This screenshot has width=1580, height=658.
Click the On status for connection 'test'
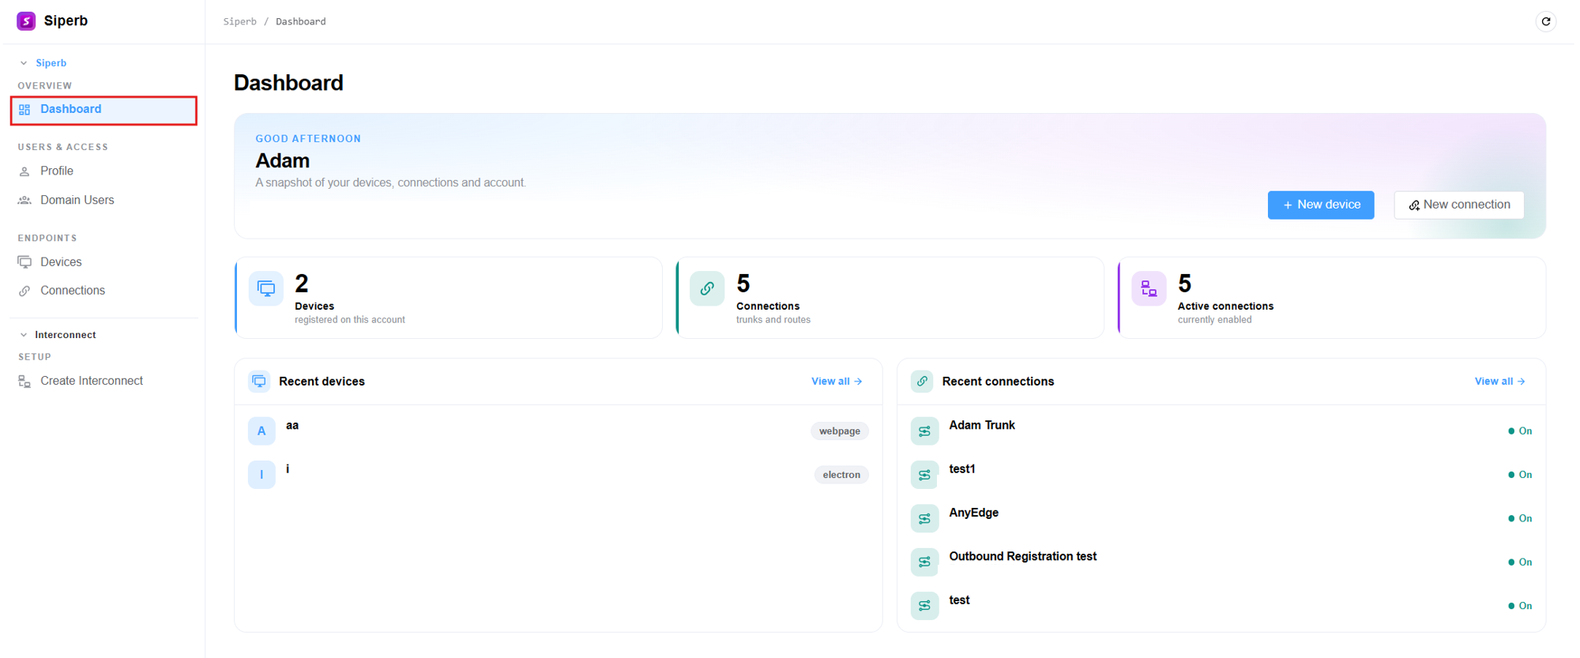coord(1520,606)
